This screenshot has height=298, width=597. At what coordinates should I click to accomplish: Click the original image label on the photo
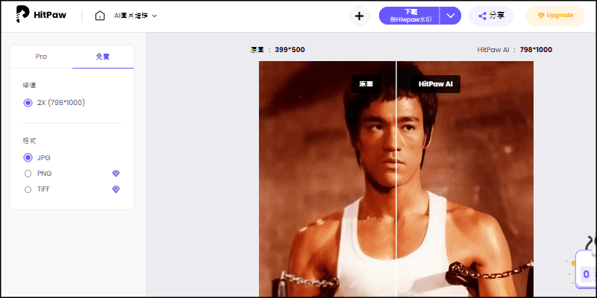[x=366, y=84]
